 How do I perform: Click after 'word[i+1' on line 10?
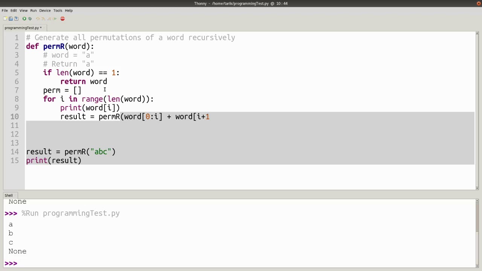[x=210, y=117]
